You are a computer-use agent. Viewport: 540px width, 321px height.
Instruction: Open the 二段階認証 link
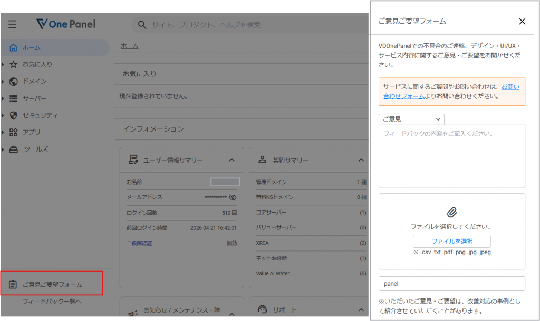tap(139, 243)
